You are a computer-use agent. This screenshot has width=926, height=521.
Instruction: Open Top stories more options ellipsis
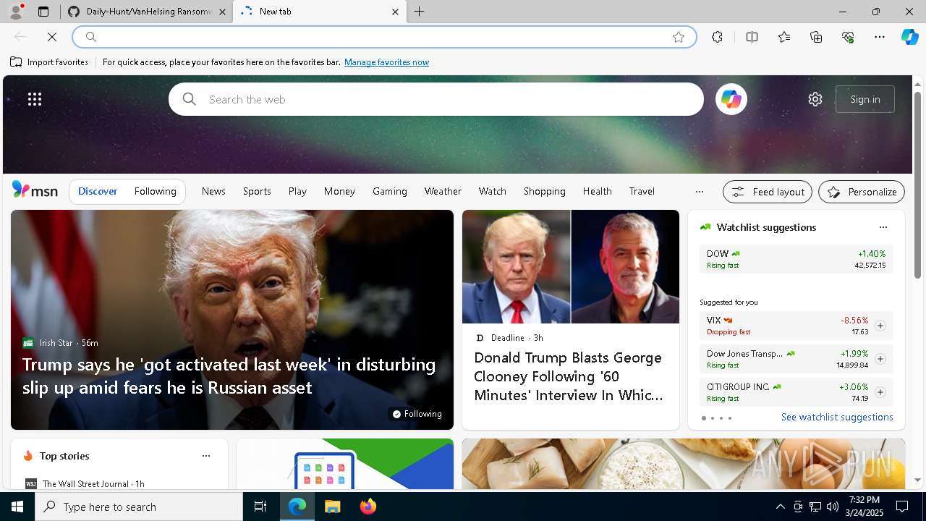206,456
